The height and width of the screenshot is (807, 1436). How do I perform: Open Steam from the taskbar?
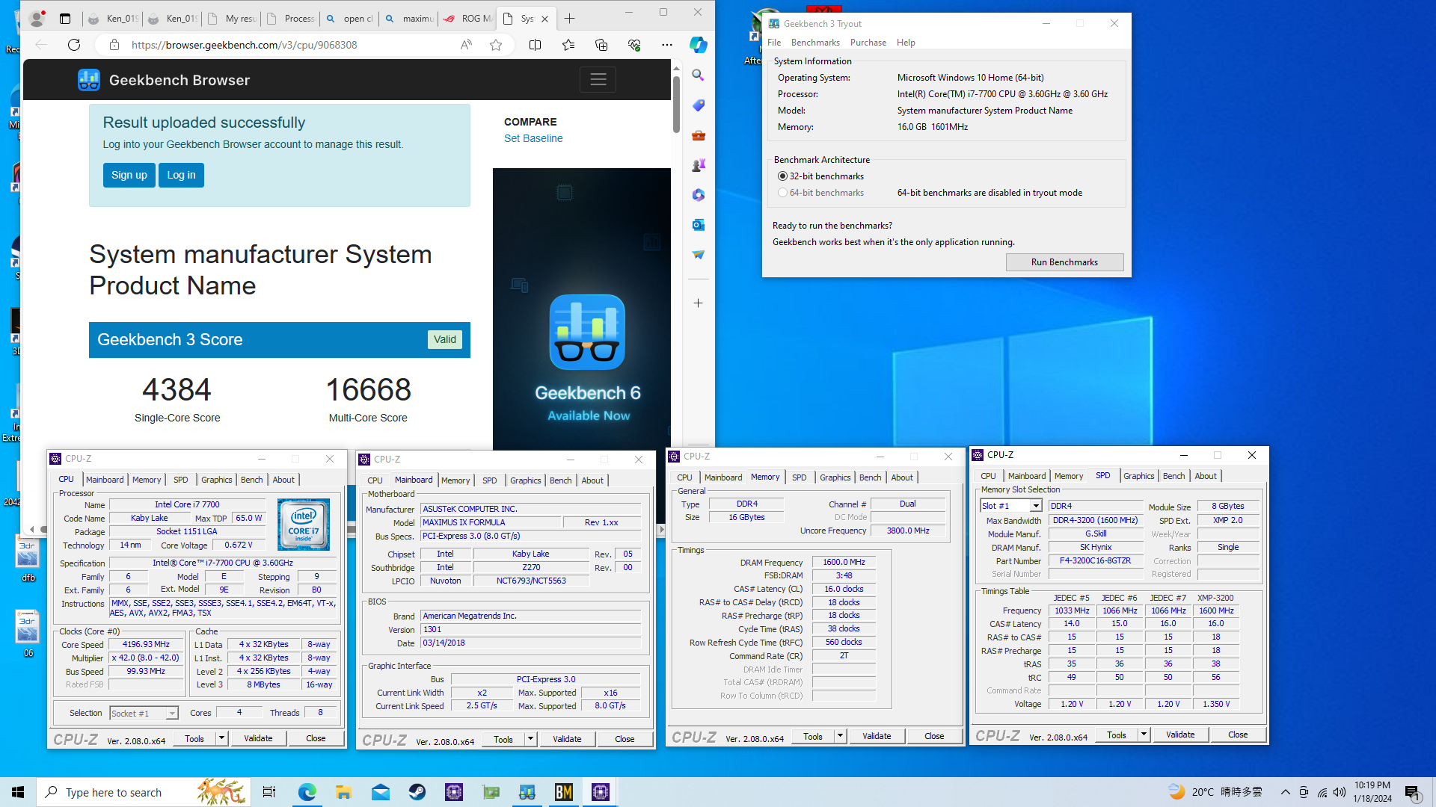417,792
